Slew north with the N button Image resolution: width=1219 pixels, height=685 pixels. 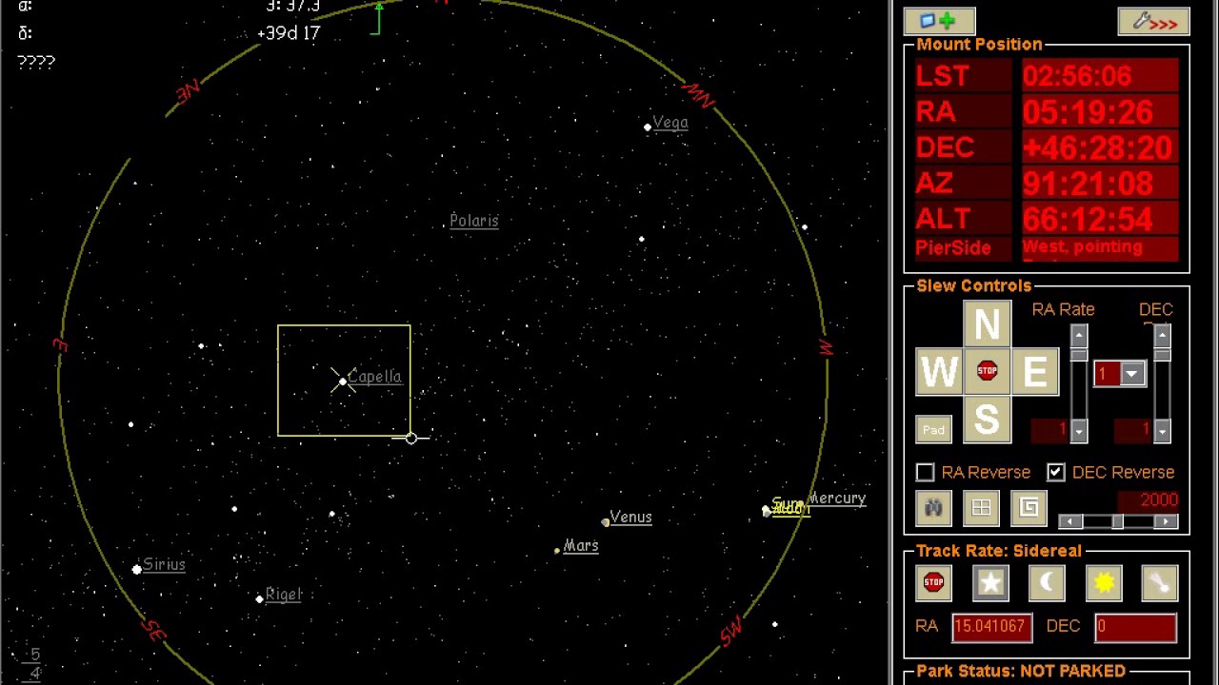[987, 324]
